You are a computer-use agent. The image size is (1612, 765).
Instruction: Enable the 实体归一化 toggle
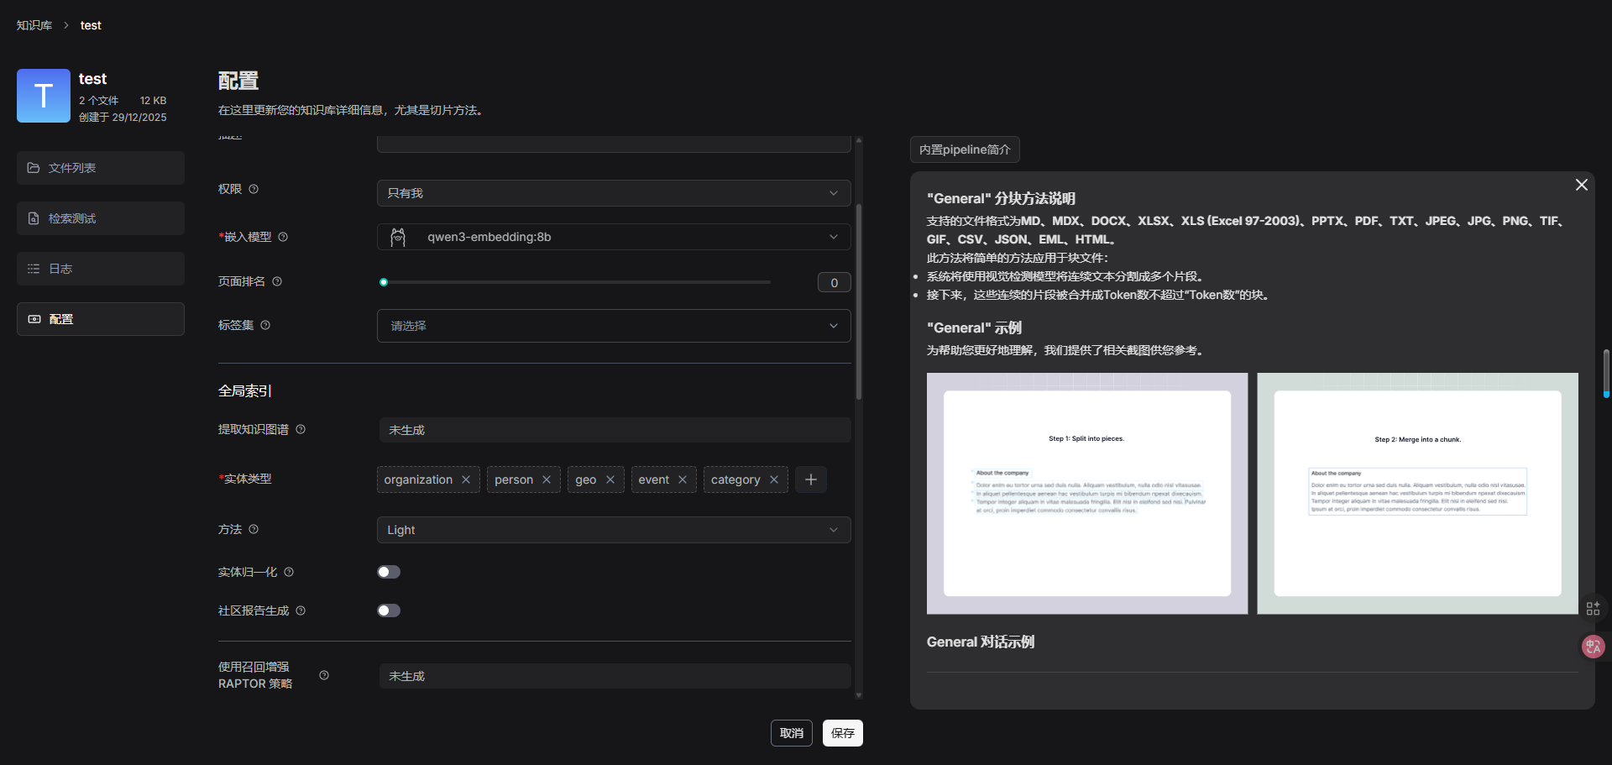coord(389,572)
